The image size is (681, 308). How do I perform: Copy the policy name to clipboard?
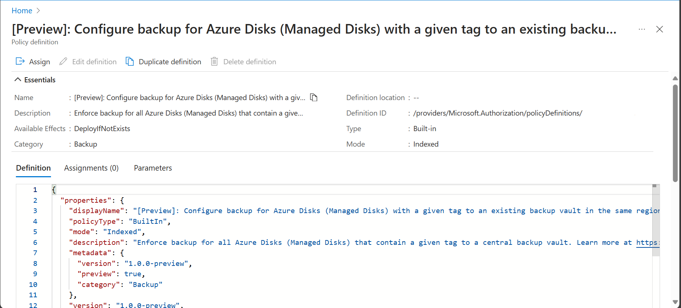[x=314, y=97]
